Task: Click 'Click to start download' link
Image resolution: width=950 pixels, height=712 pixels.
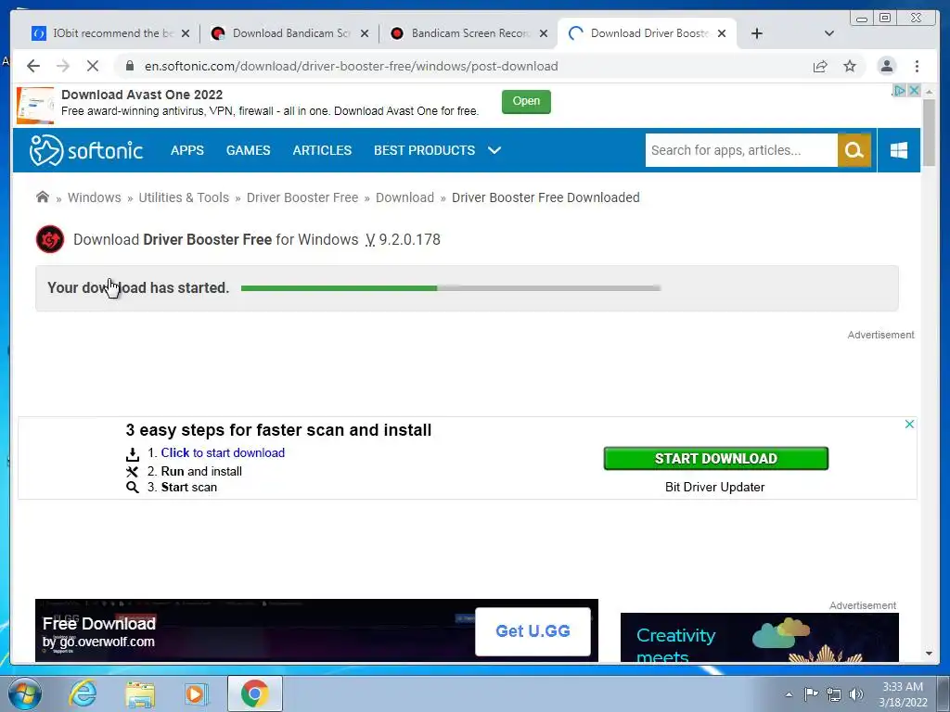Action: click(223, 452)
